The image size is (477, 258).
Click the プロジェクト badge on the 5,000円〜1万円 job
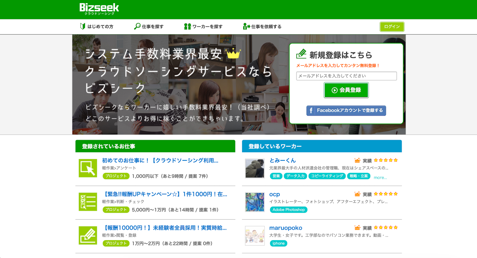(x=116, y=210)
